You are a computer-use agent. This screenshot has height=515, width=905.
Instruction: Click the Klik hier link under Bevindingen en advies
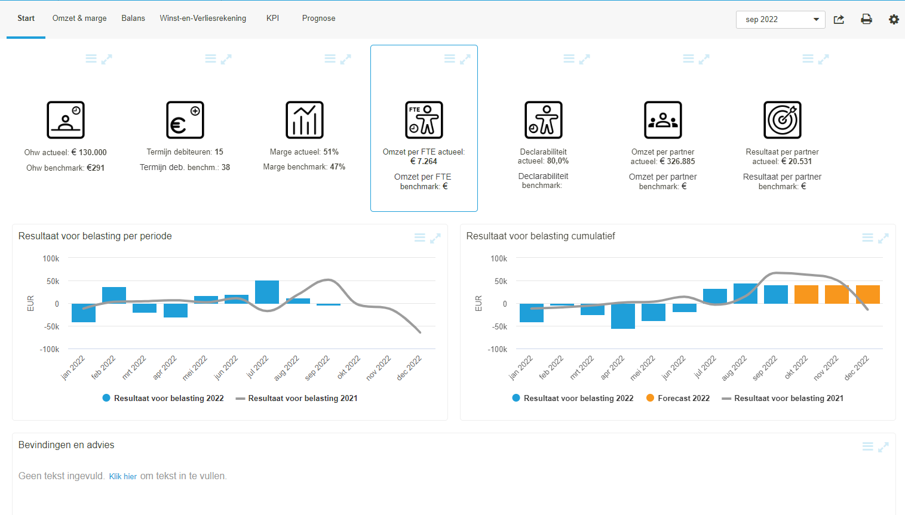123,476
